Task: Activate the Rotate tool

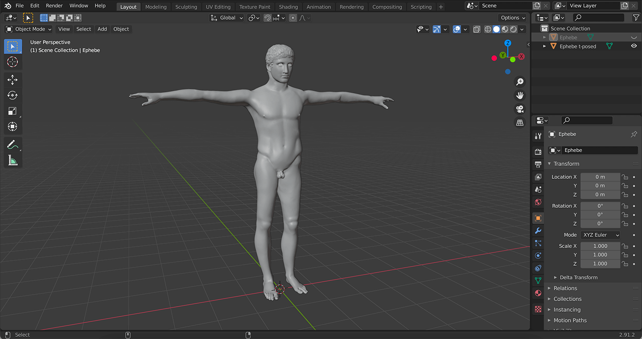Action: (12, 95)
